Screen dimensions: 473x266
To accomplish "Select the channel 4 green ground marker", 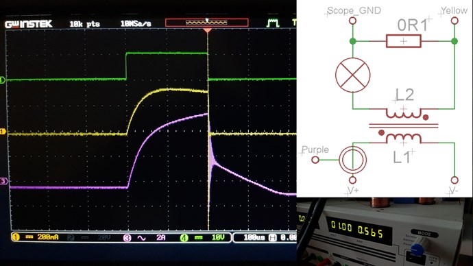I will pyautogui.click(x=3, y=80).
